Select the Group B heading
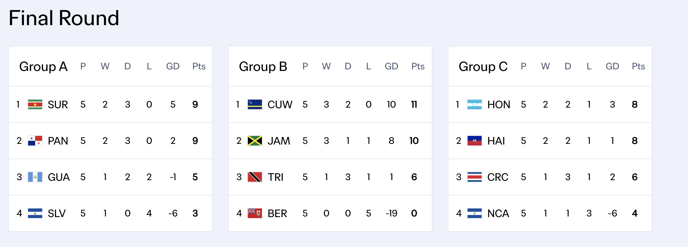The height and width of the screenshot is (247, 688). (x=263, y=67)
